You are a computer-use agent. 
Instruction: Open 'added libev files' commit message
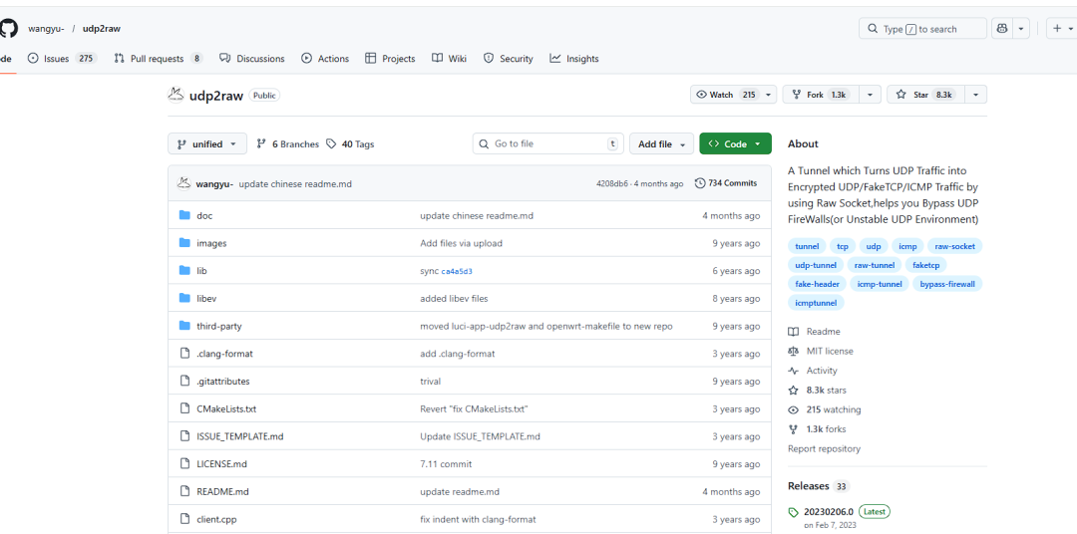pyautogui.click(x=454, y=299)
